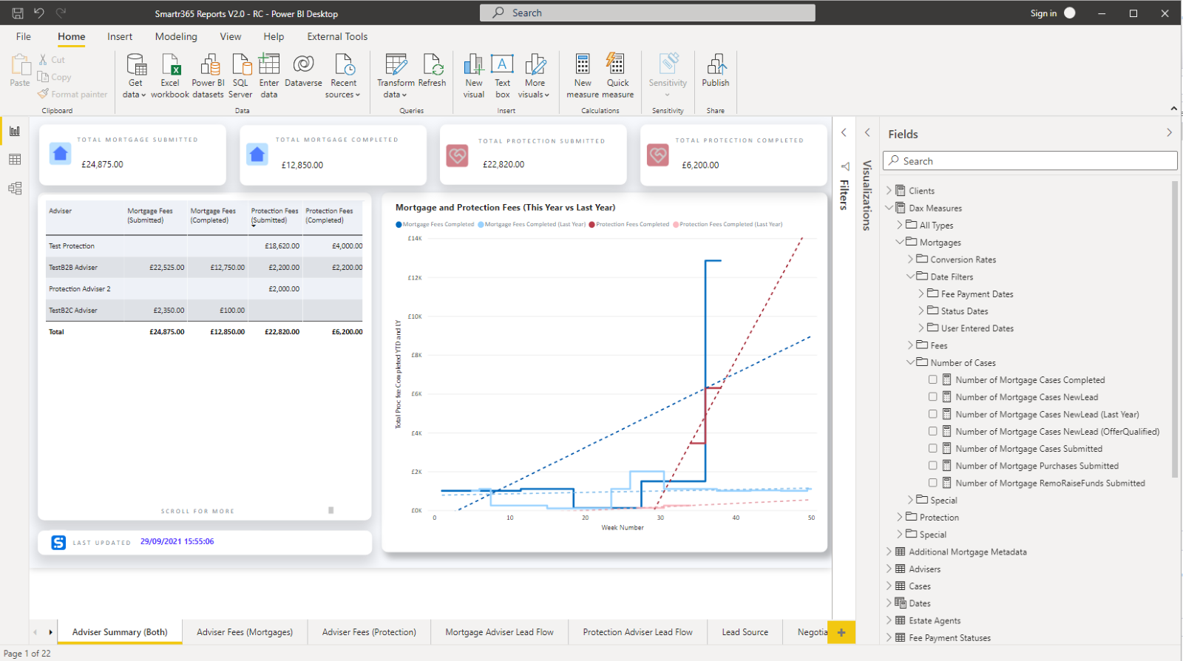Expand the Protection folder

coord(900,517)
